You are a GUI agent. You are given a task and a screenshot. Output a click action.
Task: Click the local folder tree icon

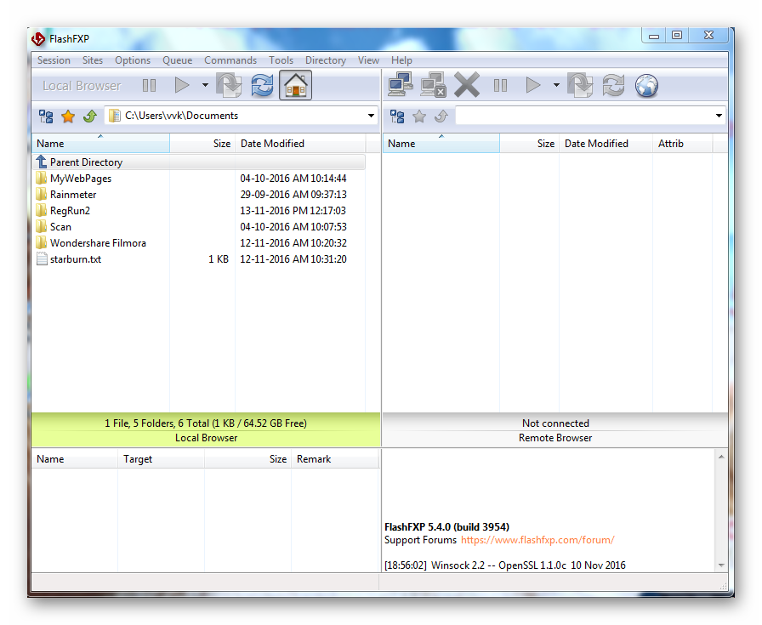tap(46, 116)
